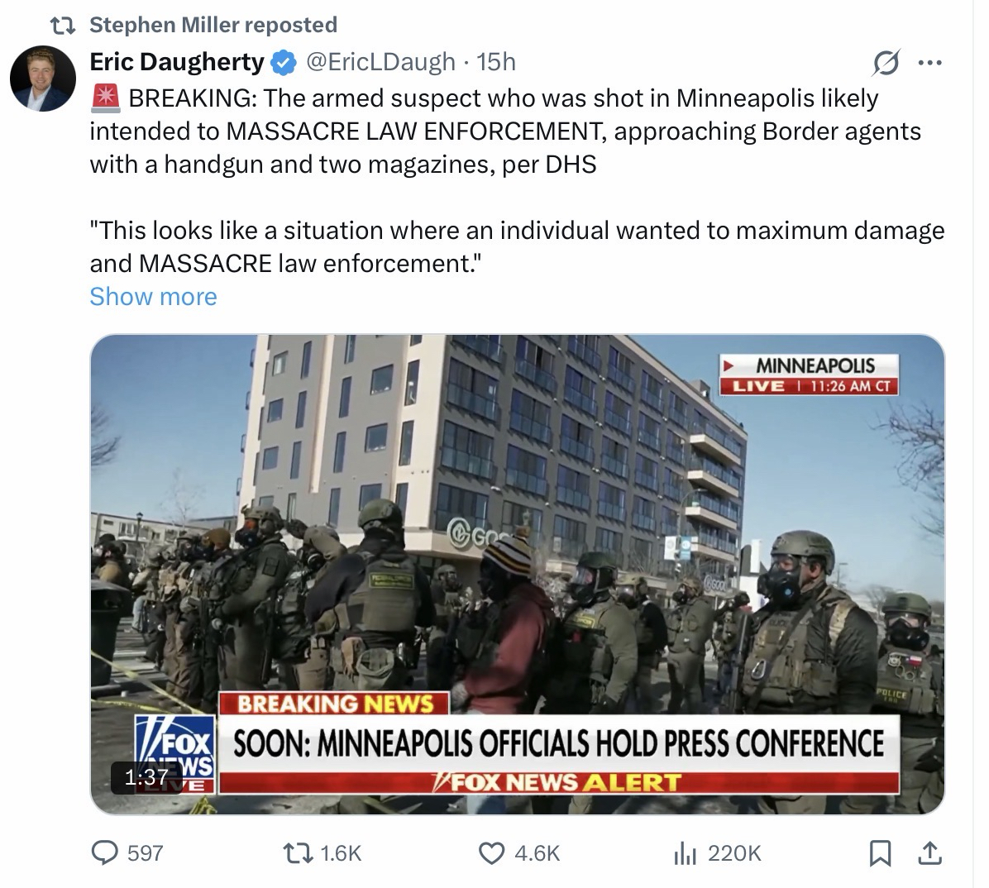Play the Fox News video thumbnail
Viewport: 989px width, 888px height.
517,575
